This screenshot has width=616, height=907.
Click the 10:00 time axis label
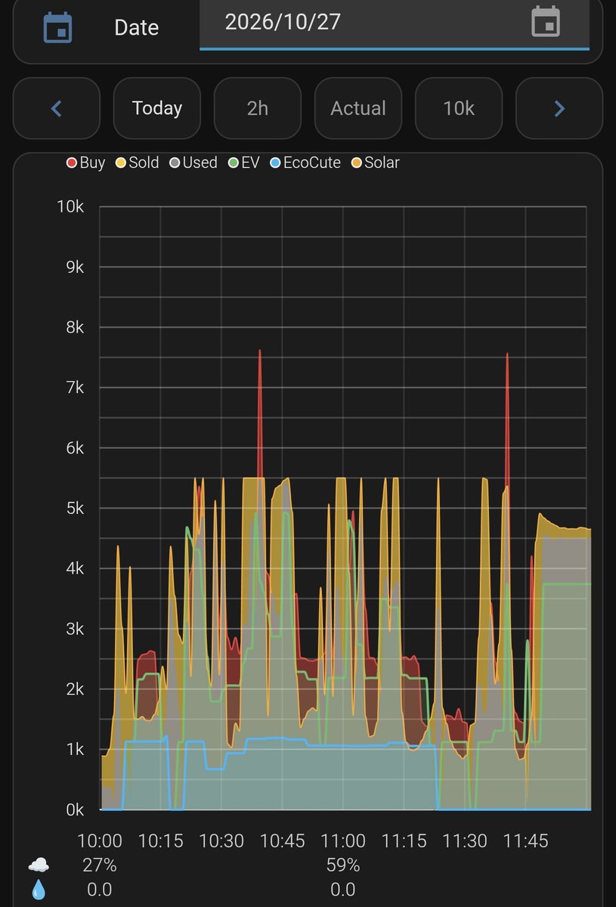point(101,840)
